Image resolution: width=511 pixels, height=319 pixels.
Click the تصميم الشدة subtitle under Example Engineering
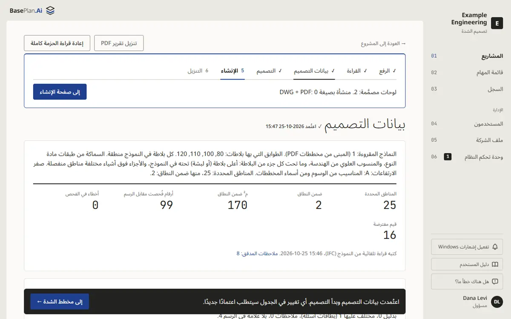click(474, 31)
